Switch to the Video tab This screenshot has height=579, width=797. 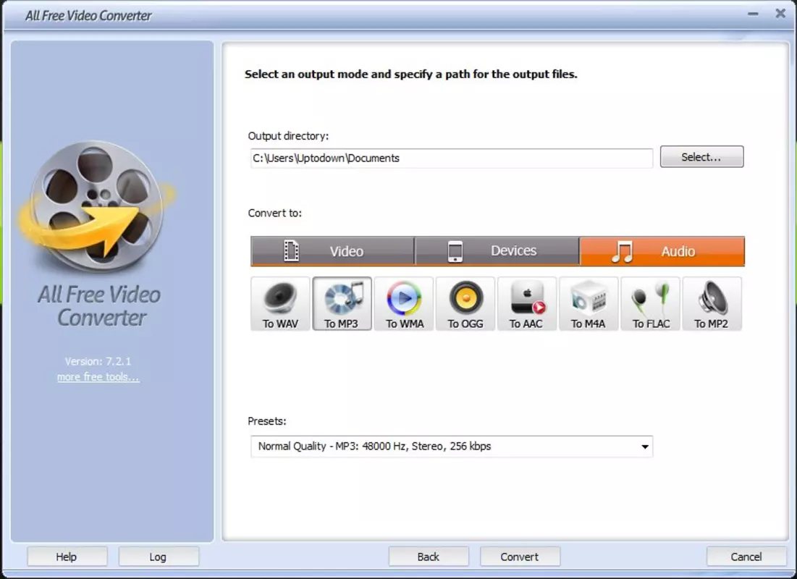332,251
